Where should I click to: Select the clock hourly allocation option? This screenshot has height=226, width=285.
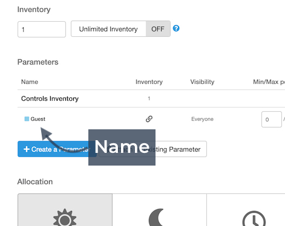(x=246, y=210)
